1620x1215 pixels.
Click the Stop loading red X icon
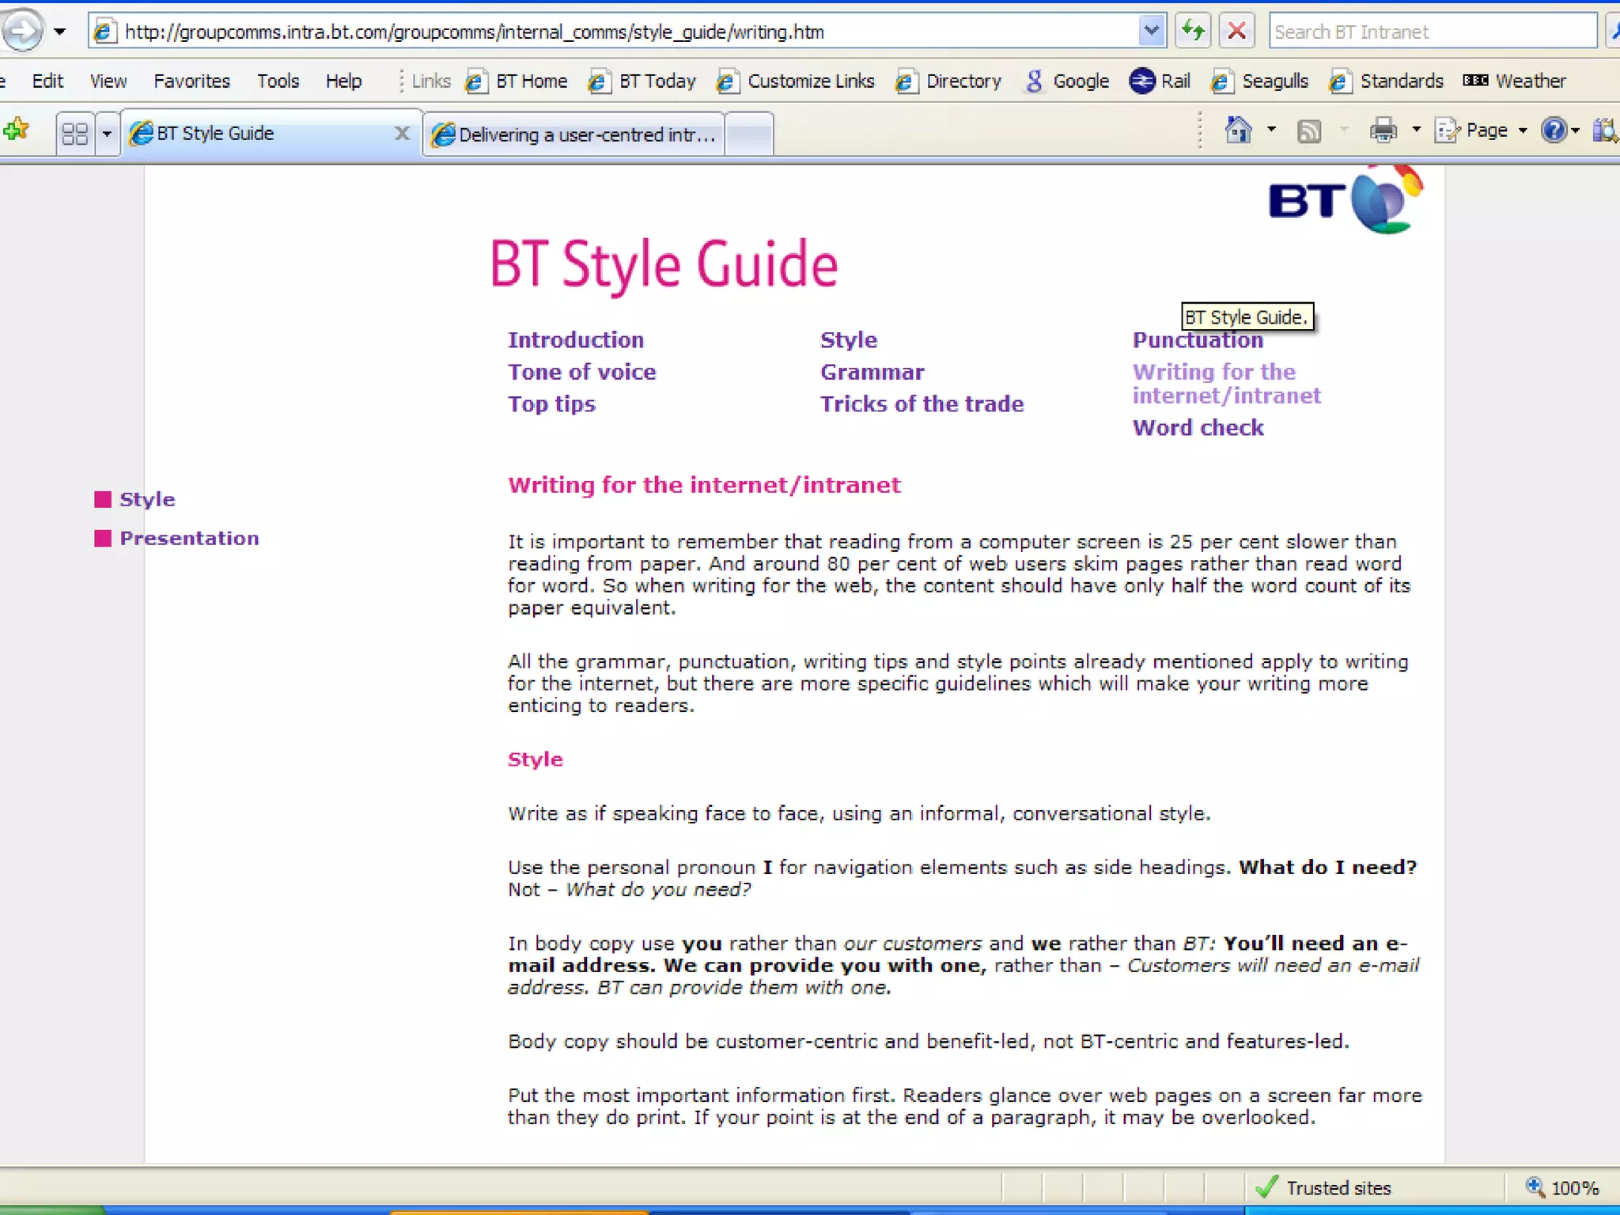pos(1236,32)
